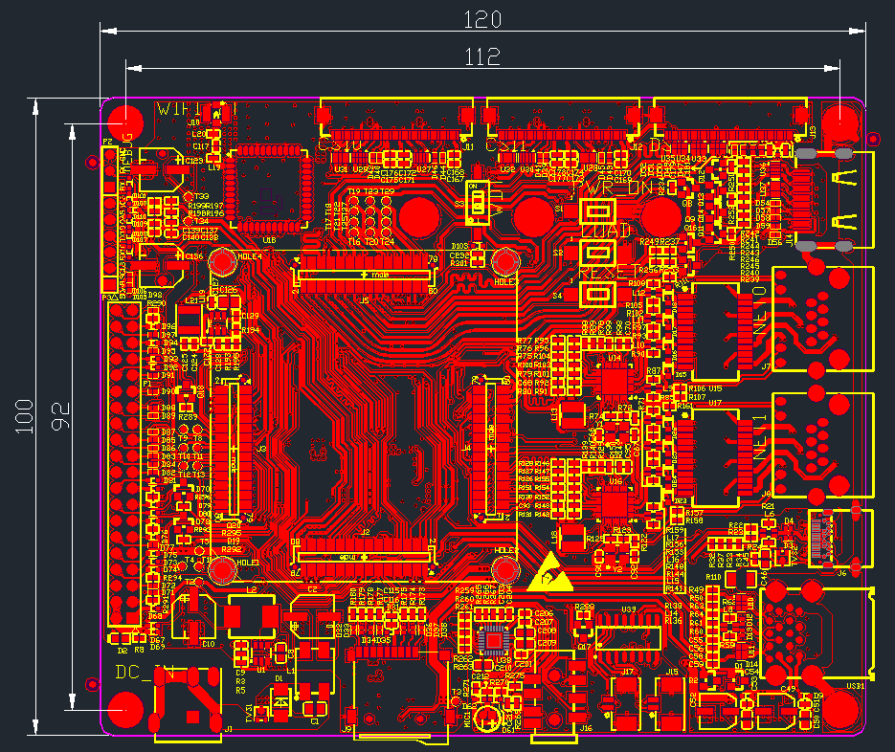Select vertical connector J4

(x=490, y=449)
